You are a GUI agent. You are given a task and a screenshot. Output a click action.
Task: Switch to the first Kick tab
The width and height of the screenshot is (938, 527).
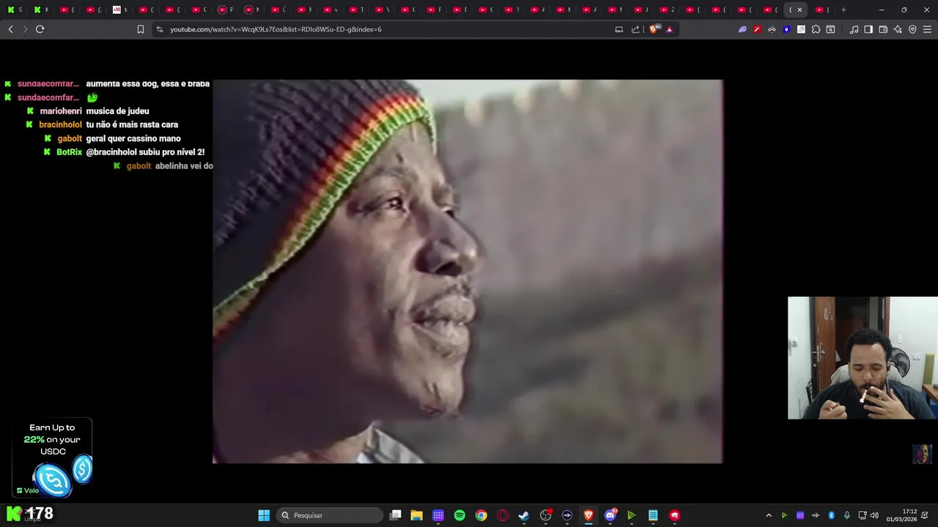(15, 10)
